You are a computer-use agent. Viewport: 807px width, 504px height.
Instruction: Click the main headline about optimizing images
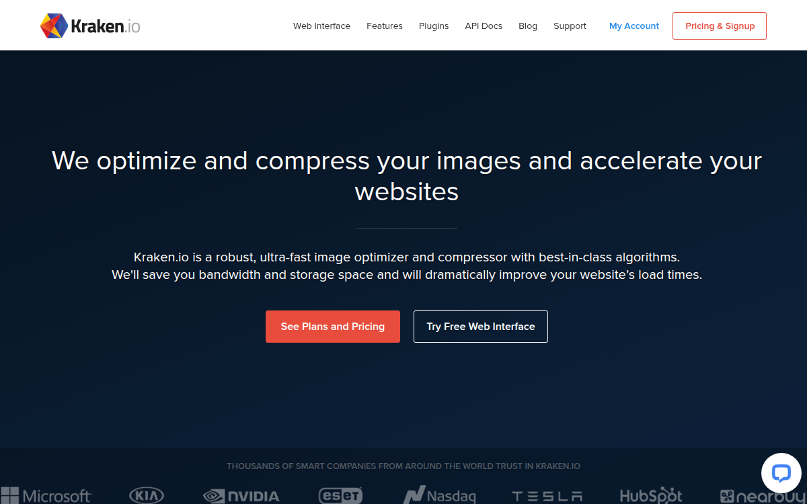tap(407, 176)
